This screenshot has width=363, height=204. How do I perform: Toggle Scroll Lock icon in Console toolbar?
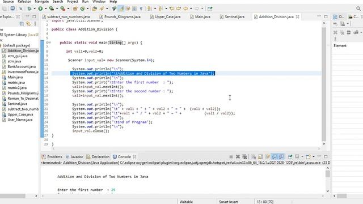click(x=260, y=157)
